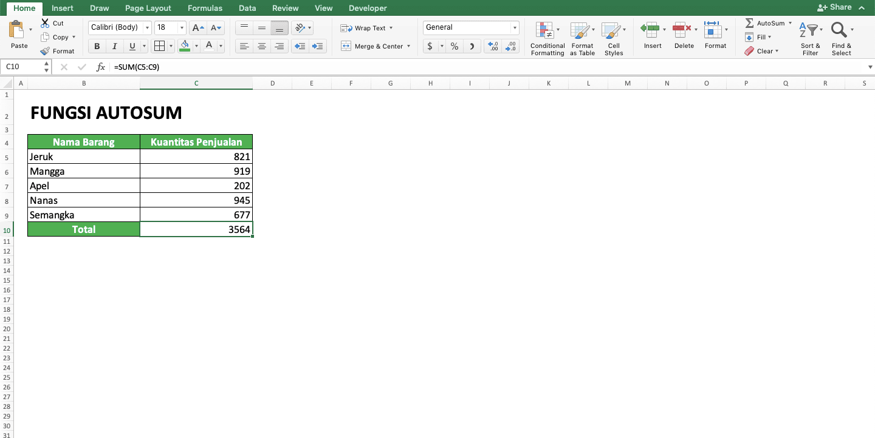The image size is (875, 438).
Task: Click the fx insert function icon
Action: pos(101,67)
